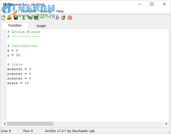Open the Settings menu
The height and width of the screenshot is (134, 171).
coord(46,11)
